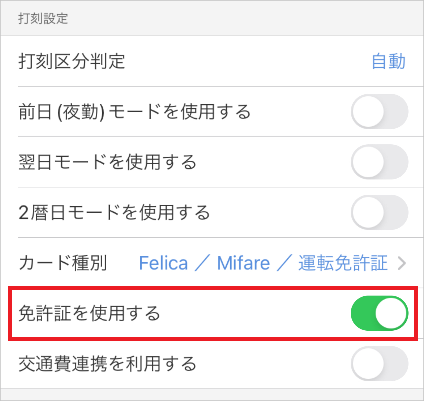Click the chevron arrow on カード種別 row
This screenshot has height=401, width=424.
402,263
